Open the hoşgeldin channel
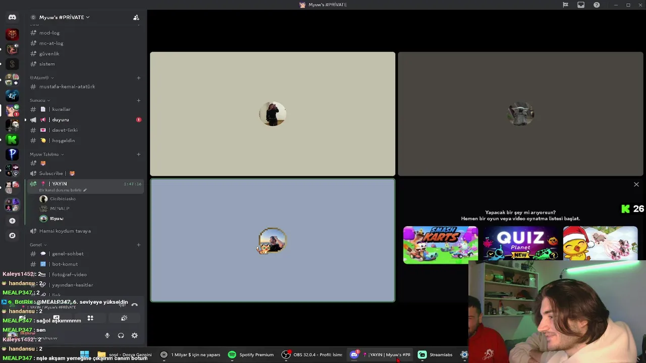This screenshot has width=646, height=363. click(86, 141)
